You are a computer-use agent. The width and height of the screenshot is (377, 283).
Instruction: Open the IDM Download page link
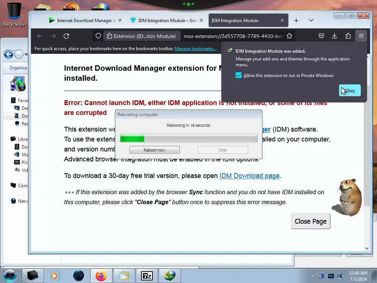click(250, 176)
